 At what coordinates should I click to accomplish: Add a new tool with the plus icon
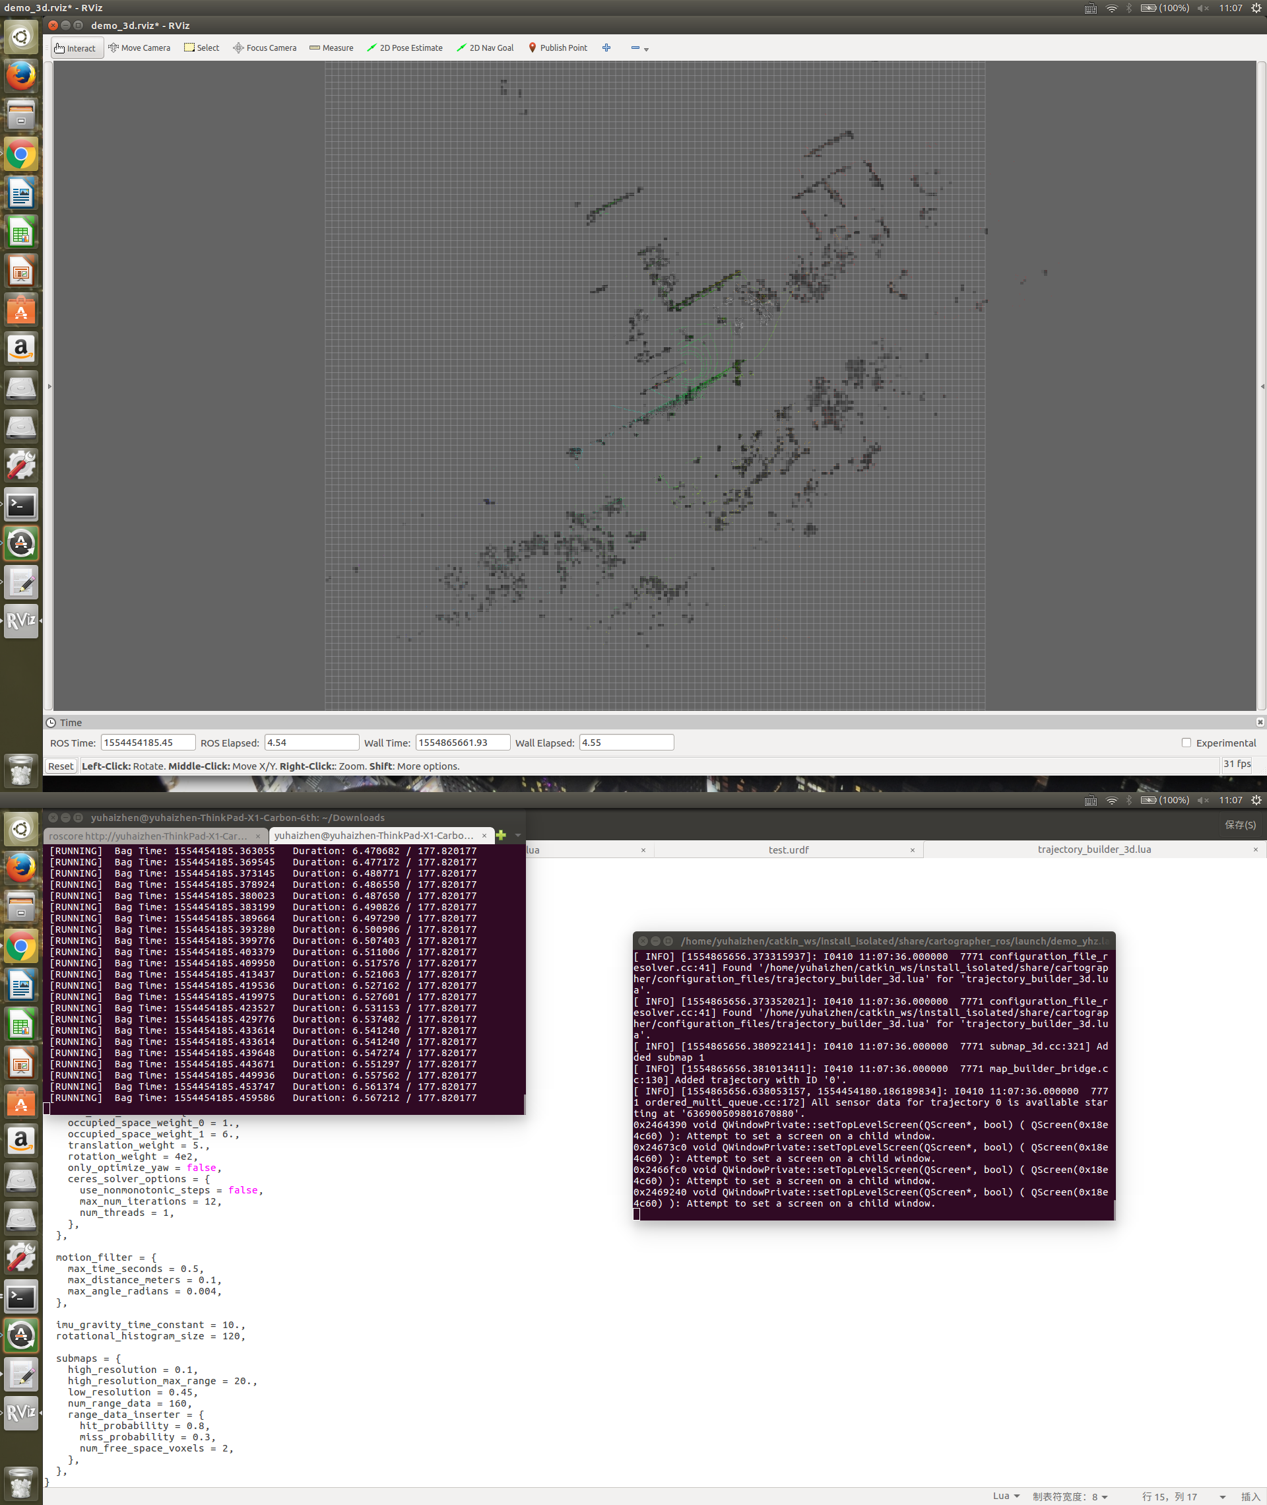pyautogui.click(x=606, y=48)
